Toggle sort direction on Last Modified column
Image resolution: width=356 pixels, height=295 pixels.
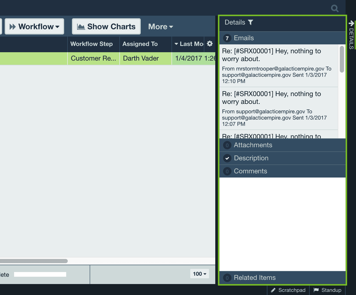coord(176,44)
